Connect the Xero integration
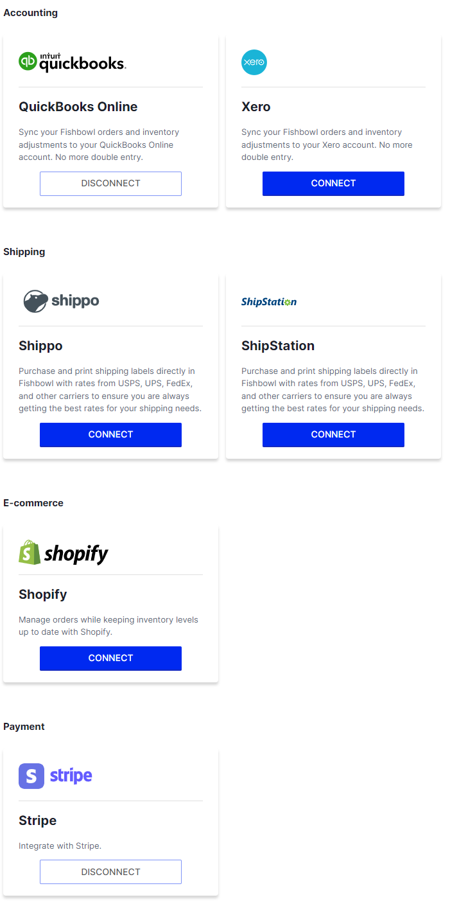The width and height of the screenshot is (450, 904). click(x=333, y=183)
